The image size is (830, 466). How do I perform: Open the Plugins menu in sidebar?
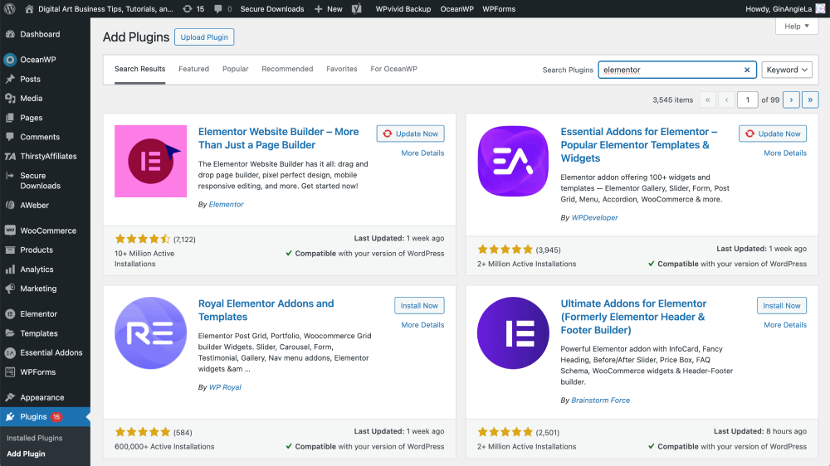pyautogui.click(x=45, y=417)
